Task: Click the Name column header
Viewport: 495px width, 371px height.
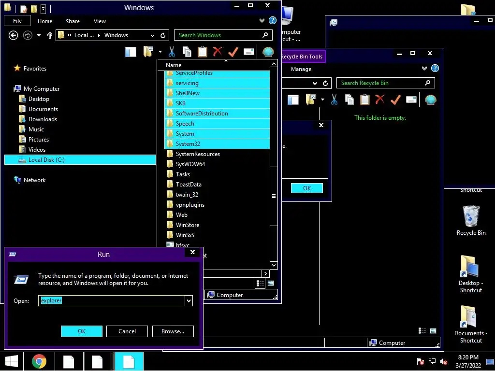Action: point(213,65)
